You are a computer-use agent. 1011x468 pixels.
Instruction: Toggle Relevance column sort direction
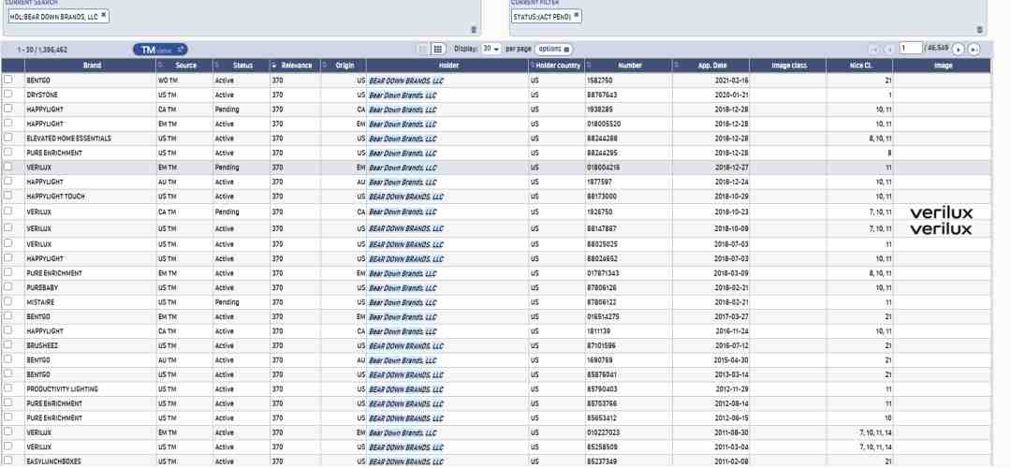pos(273,66)
